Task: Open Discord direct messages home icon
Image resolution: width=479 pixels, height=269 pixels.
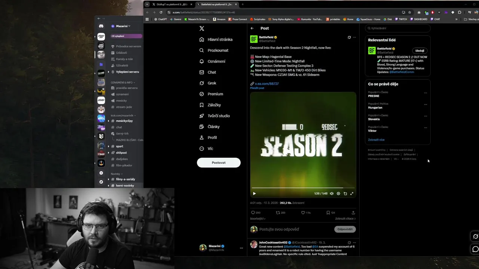Action: point(101,26)
